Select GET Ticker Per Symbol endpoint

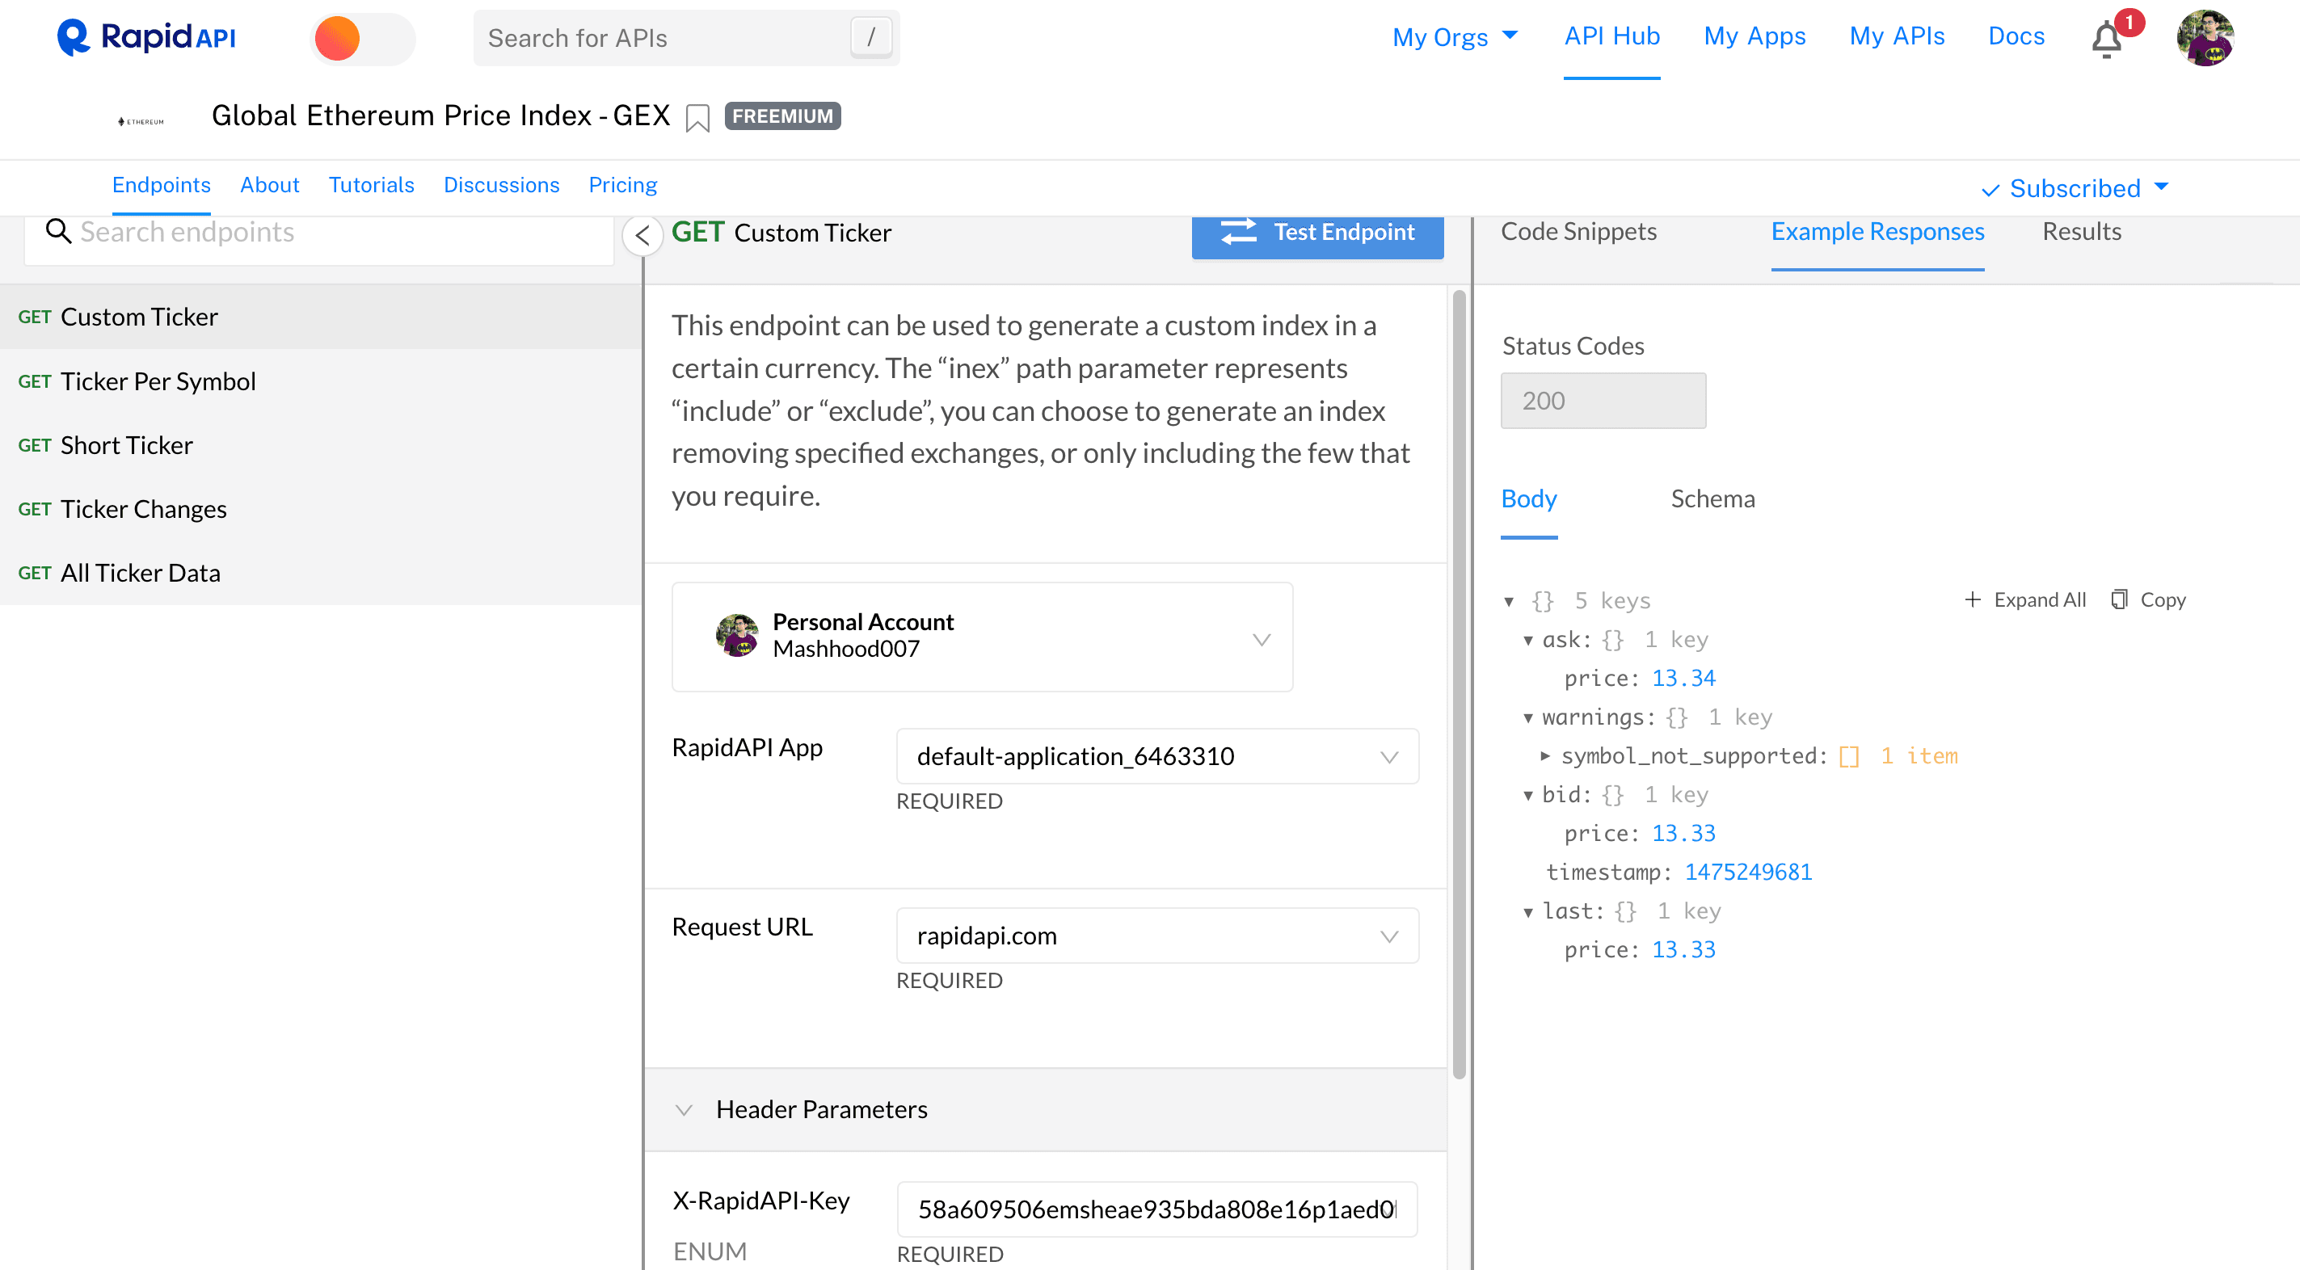point(321,381)
